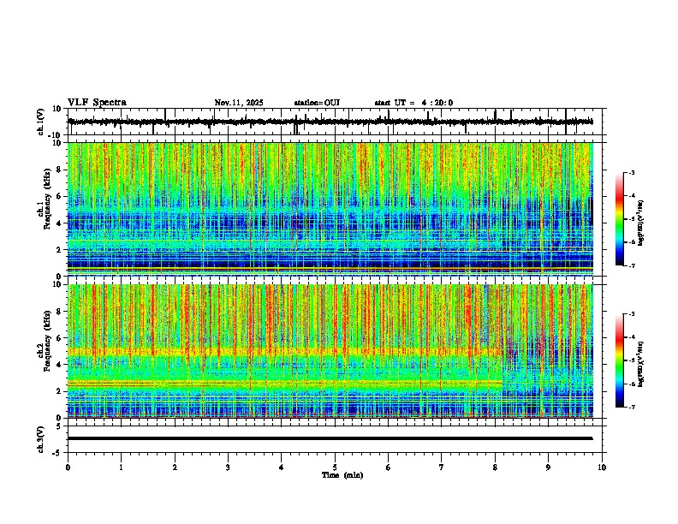
Task: Click time-axis tick label '5'
Action: coord(335,467)
